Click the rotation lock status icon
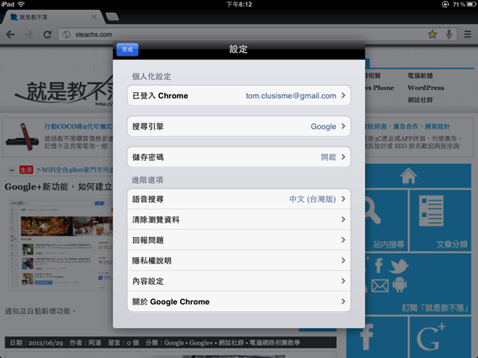This screenshot has height=358, width=478. tap(445, 4)
